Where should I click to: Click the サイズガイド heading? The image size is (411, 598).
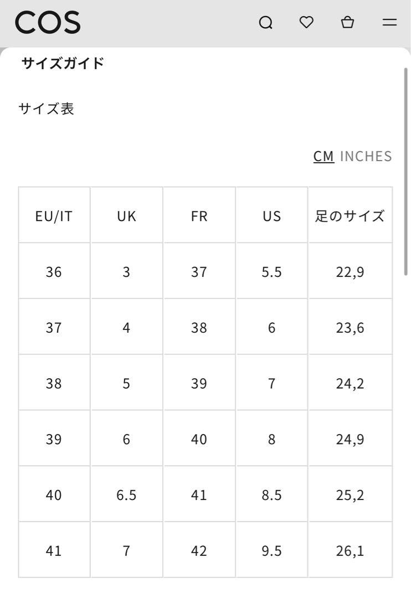tap(63, 63)
